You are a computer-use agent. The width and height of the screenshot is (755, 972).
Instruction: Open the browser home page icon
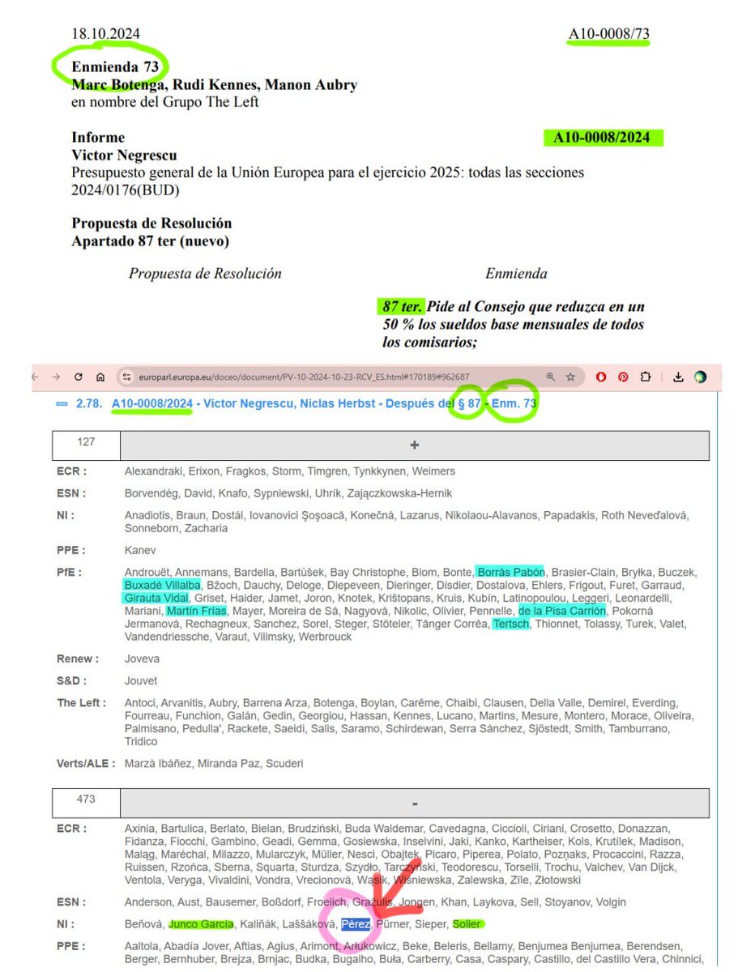coord(100,377)
